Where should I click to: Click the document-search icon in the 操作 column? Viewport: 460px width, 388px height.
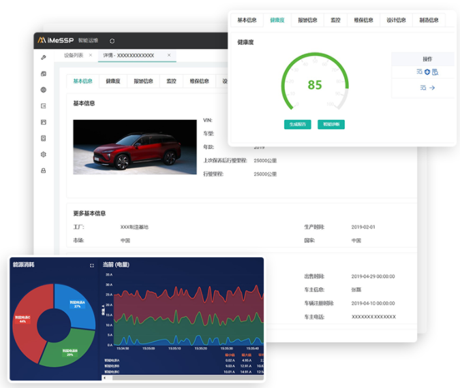pos(435,71)
